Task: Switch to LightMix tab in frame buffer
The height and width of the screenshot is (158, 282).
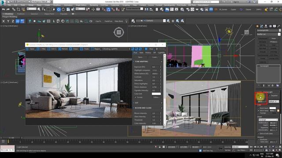Action: point(161,53)
